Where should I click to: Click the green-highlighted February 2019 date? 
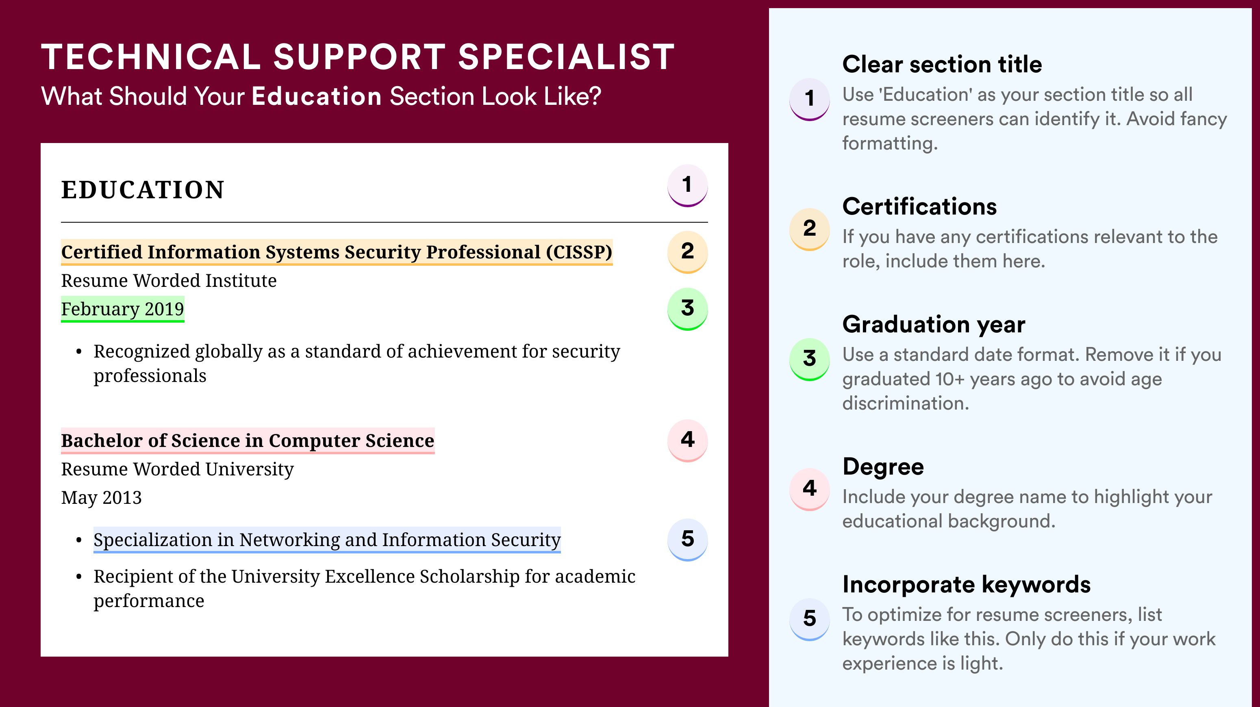(122, 309)
